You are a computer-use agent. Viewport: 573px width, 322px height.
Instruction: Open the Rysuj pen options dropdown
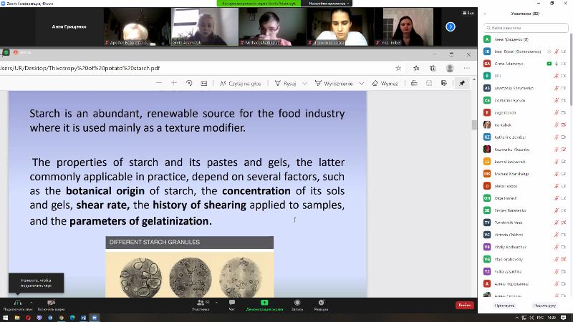coord(304,84)
